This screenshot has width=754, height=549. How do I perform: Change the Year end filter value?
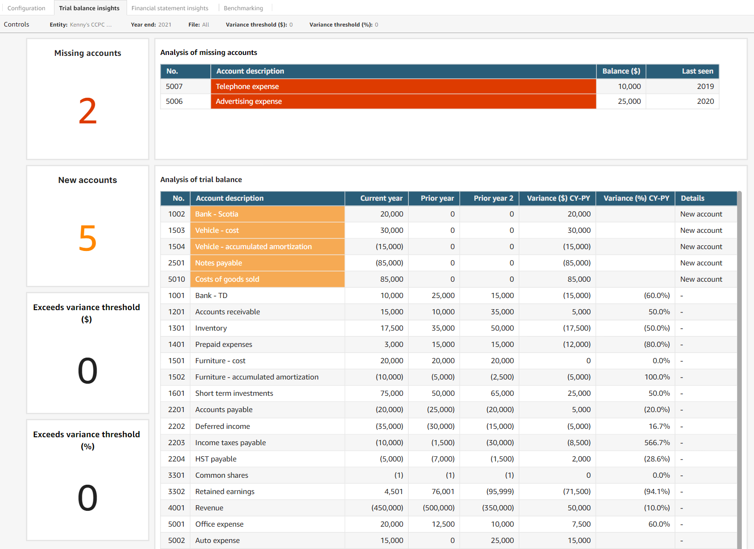tap(151, 25)
